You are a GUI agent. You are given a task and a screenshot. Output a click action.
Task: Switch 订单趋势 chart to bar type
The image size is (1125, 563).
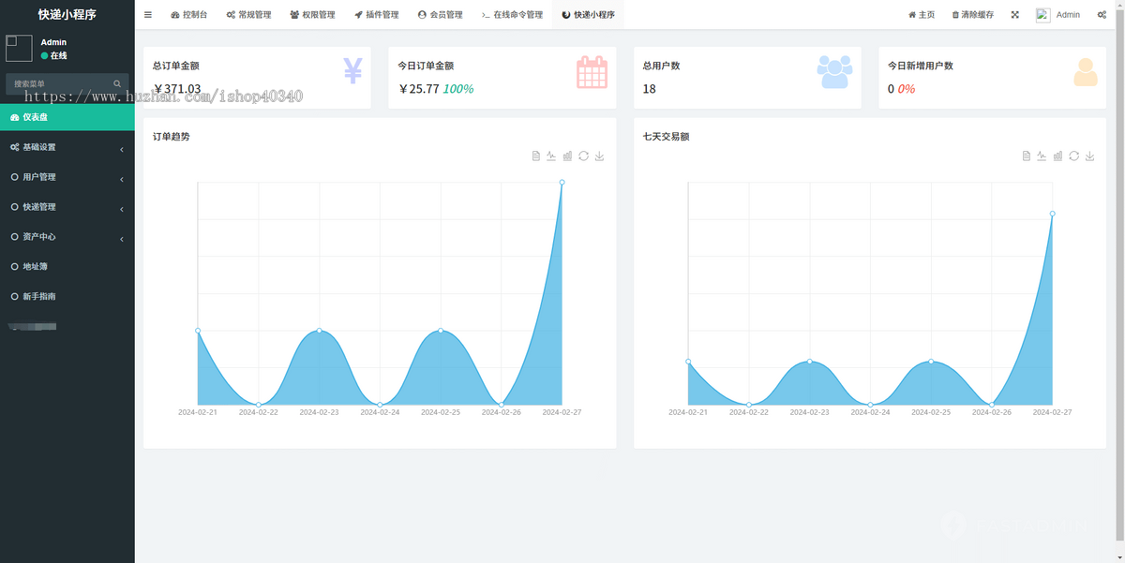coord(567,156)
